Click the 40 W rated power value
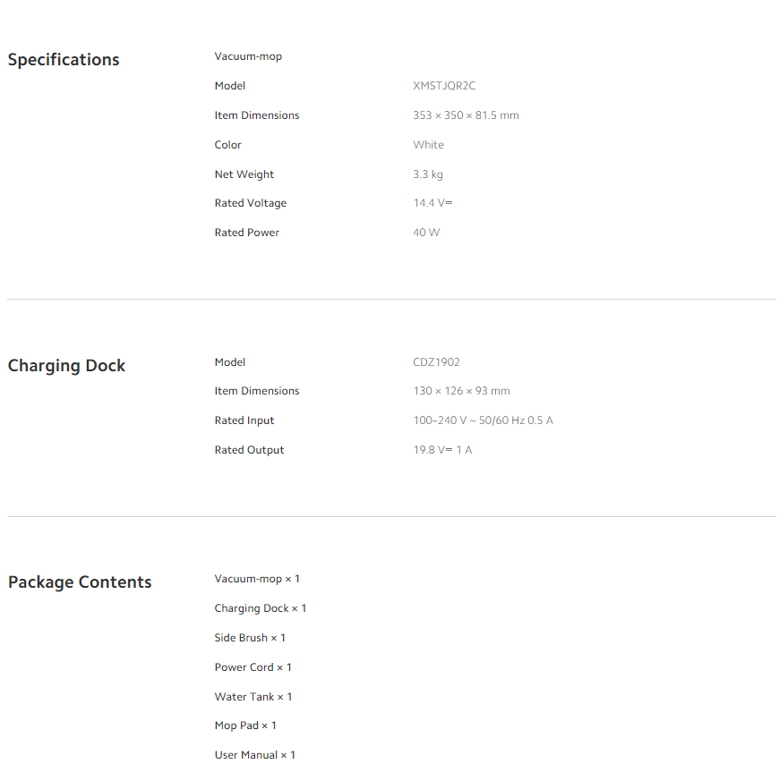 426,233
